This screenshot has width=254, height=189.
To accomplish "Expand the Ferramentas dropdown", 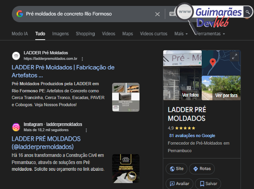I will 210,34.
